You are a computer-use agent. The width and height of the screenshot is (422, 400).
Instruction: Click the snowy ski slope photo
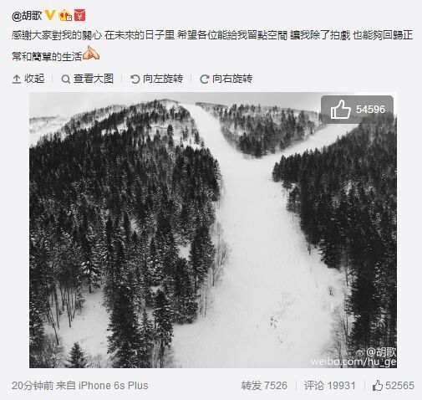tap(213, 230)
